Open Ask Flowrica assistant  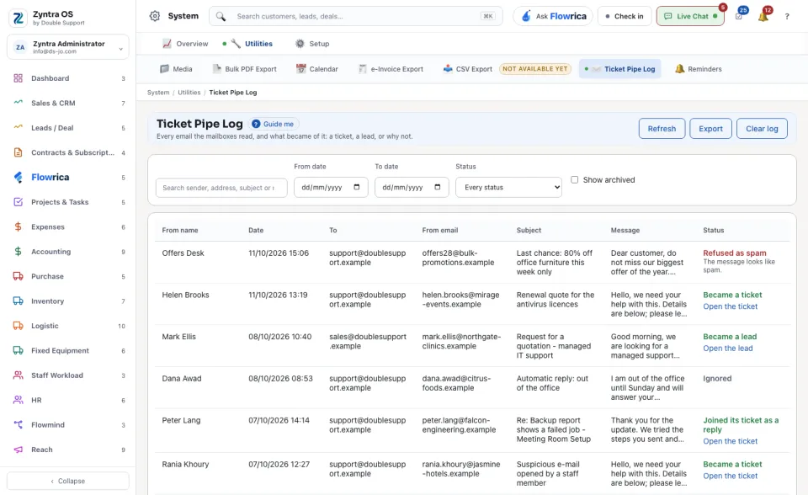tap(553, 17)
